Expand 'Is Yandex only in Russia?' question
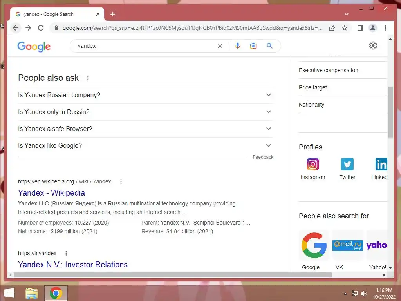Image resolution: width=401 pixels, height=301 pixels. point(146,112)
